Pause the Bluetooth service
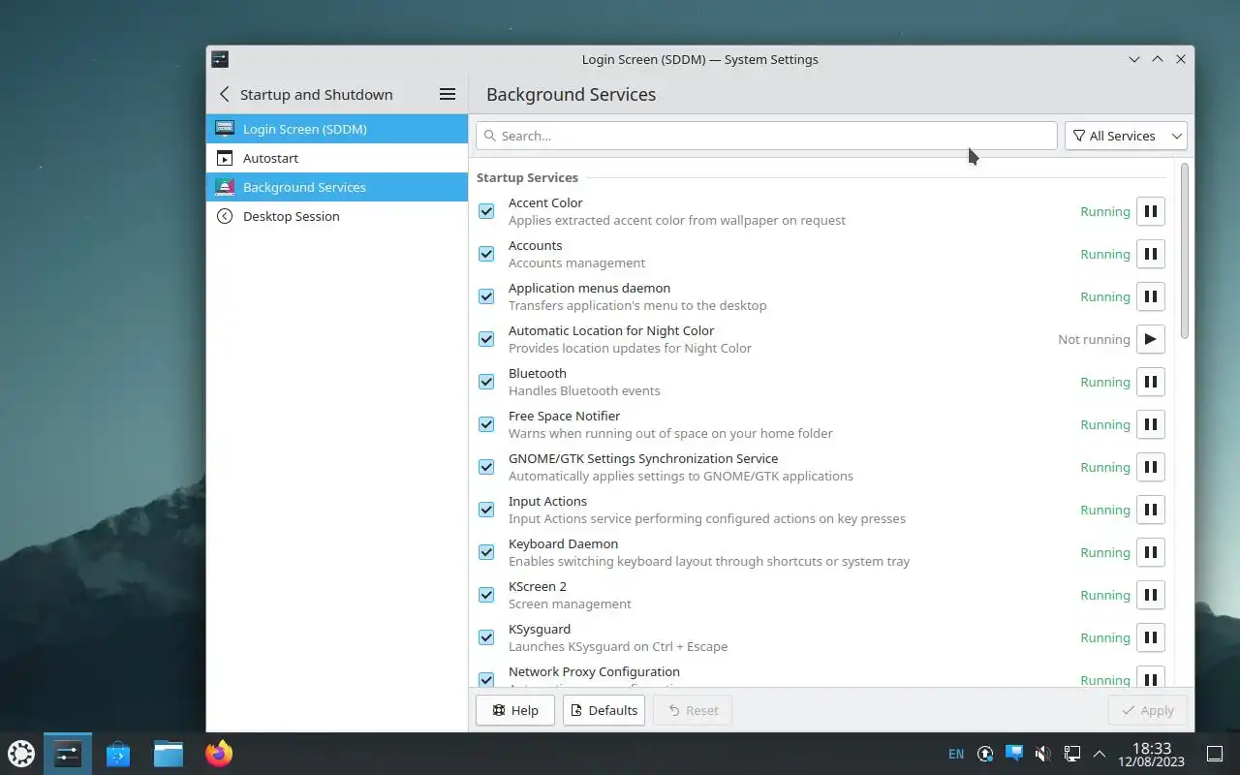 point(1150,382)
